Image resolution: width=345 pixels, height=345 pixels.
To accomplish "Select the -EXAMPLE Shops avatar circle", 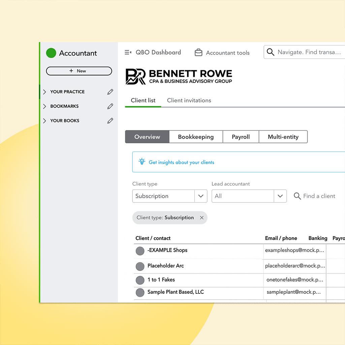I will click(x=140, y=251).
